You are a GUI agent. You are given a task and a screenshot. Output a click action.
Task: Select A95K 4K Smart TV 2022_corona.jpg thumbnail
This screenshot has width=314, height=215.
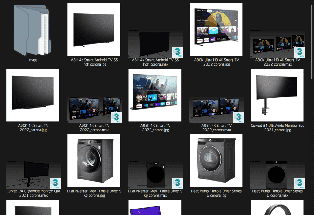click(x=155, y=95)
